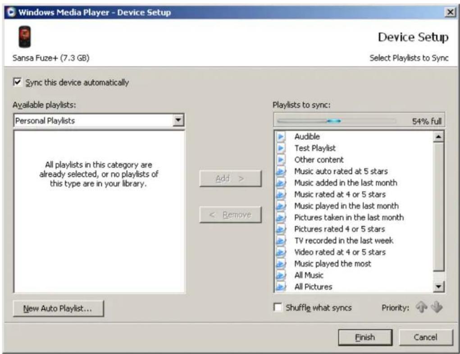This screenshot has height=354, width=460.
Task: Lower priority with the down arrow
Action: [437, 308]
